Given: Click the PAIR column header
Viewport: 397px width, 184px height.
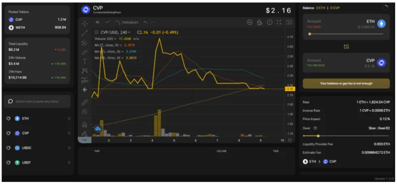Looking at the screenshot, I should [x=97, y=151].
